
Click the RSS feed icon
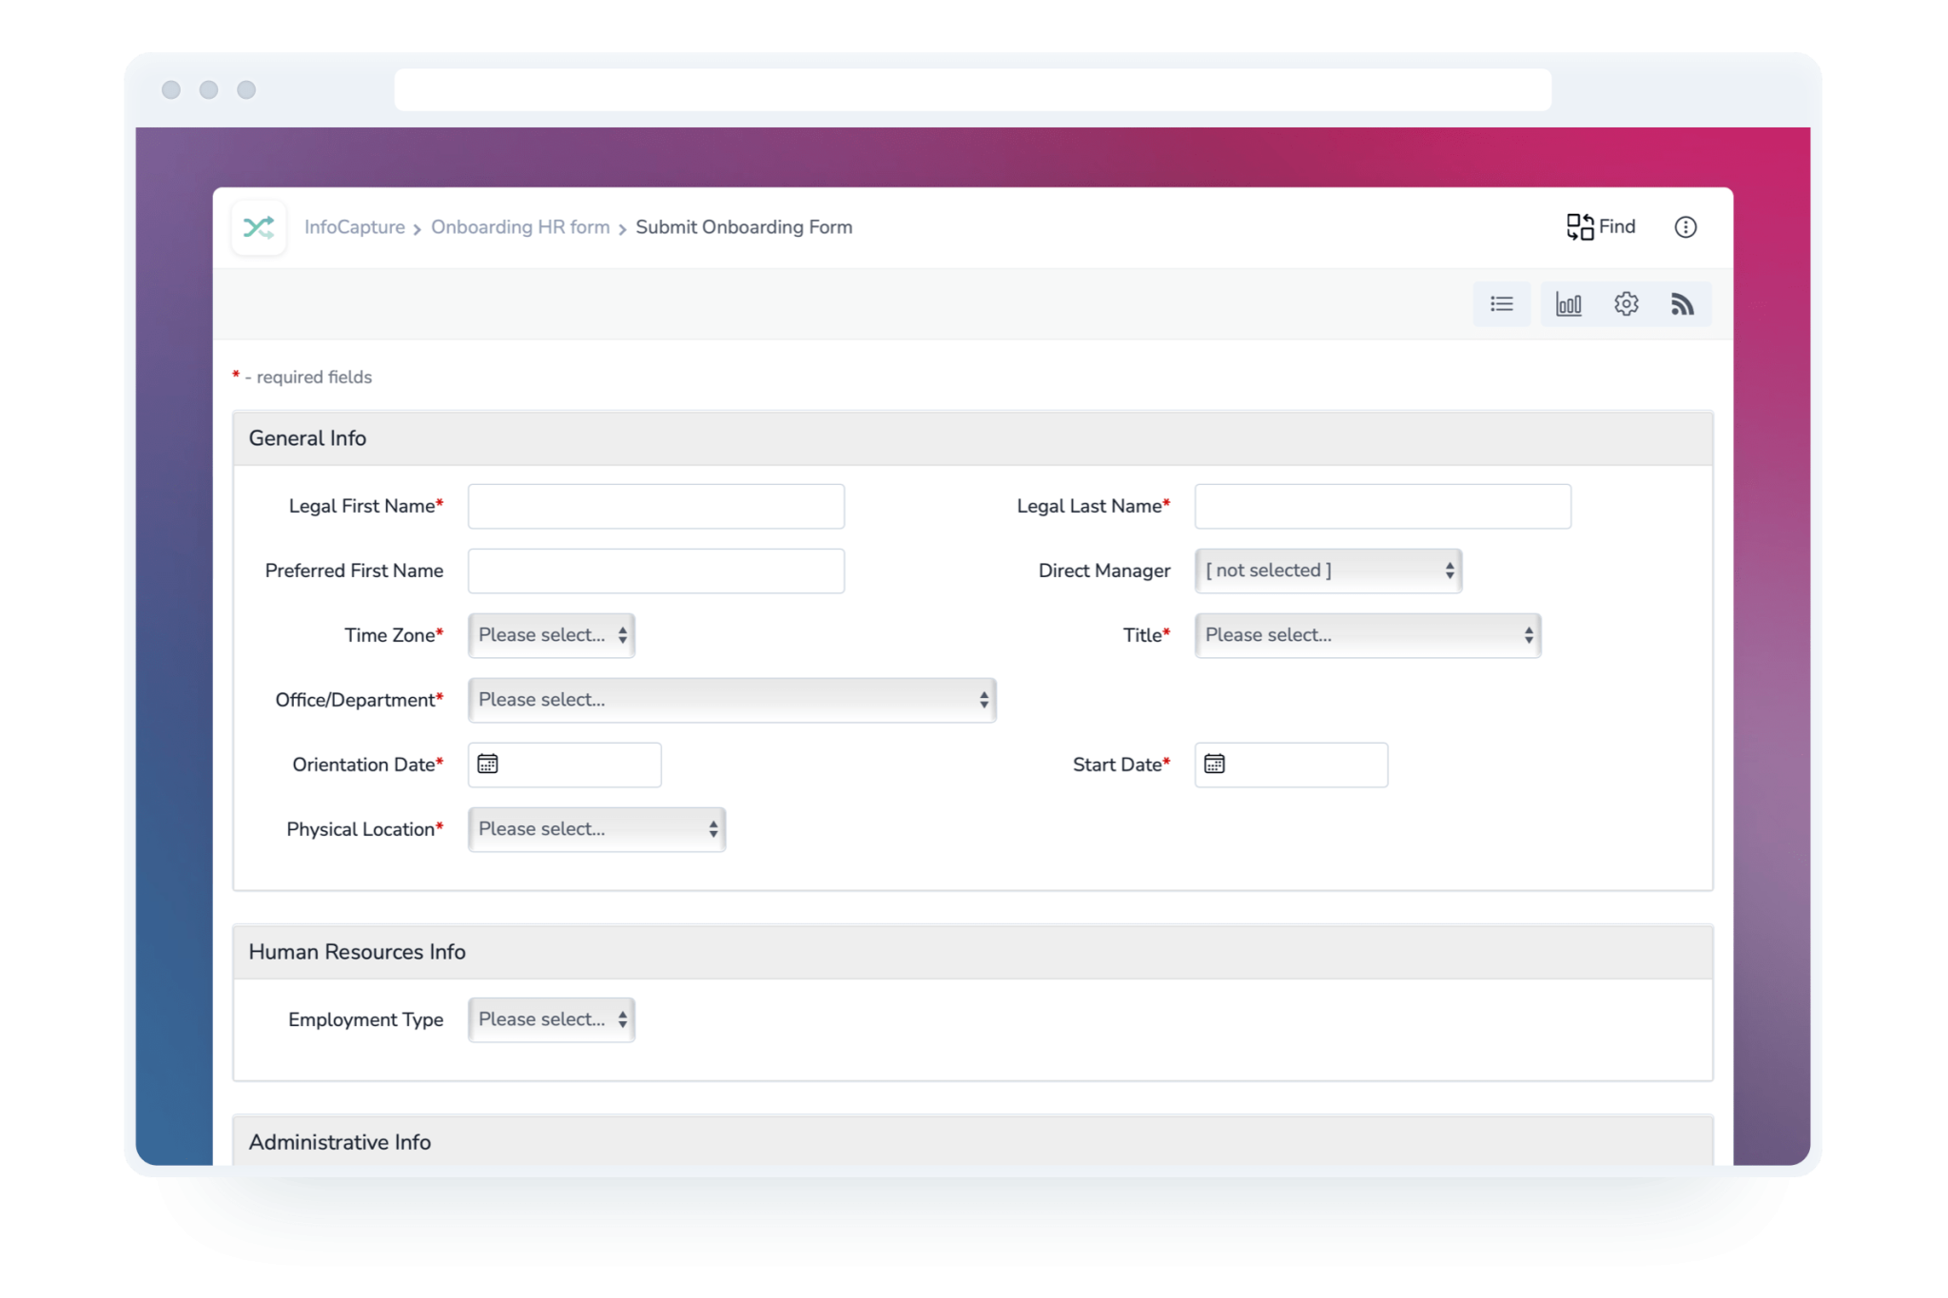[1683, 304]
